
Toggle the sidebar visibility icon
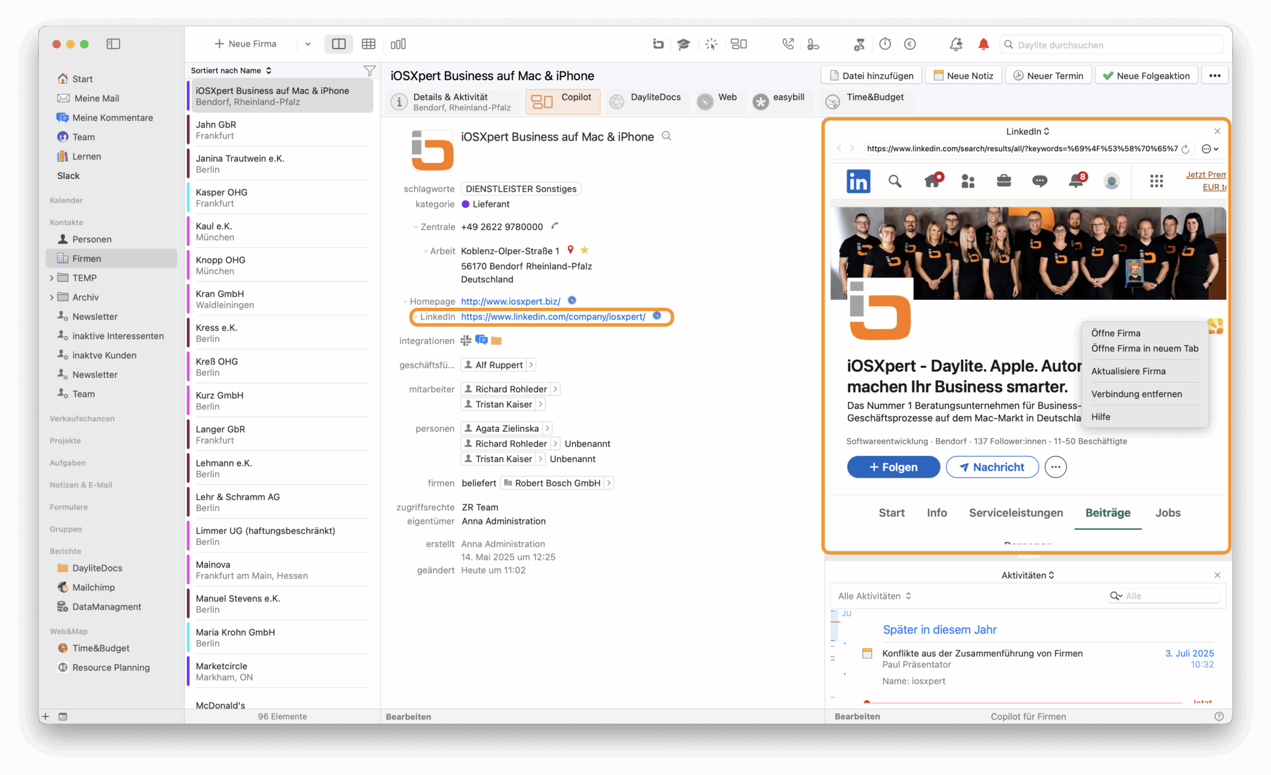(x=113, y=44)
